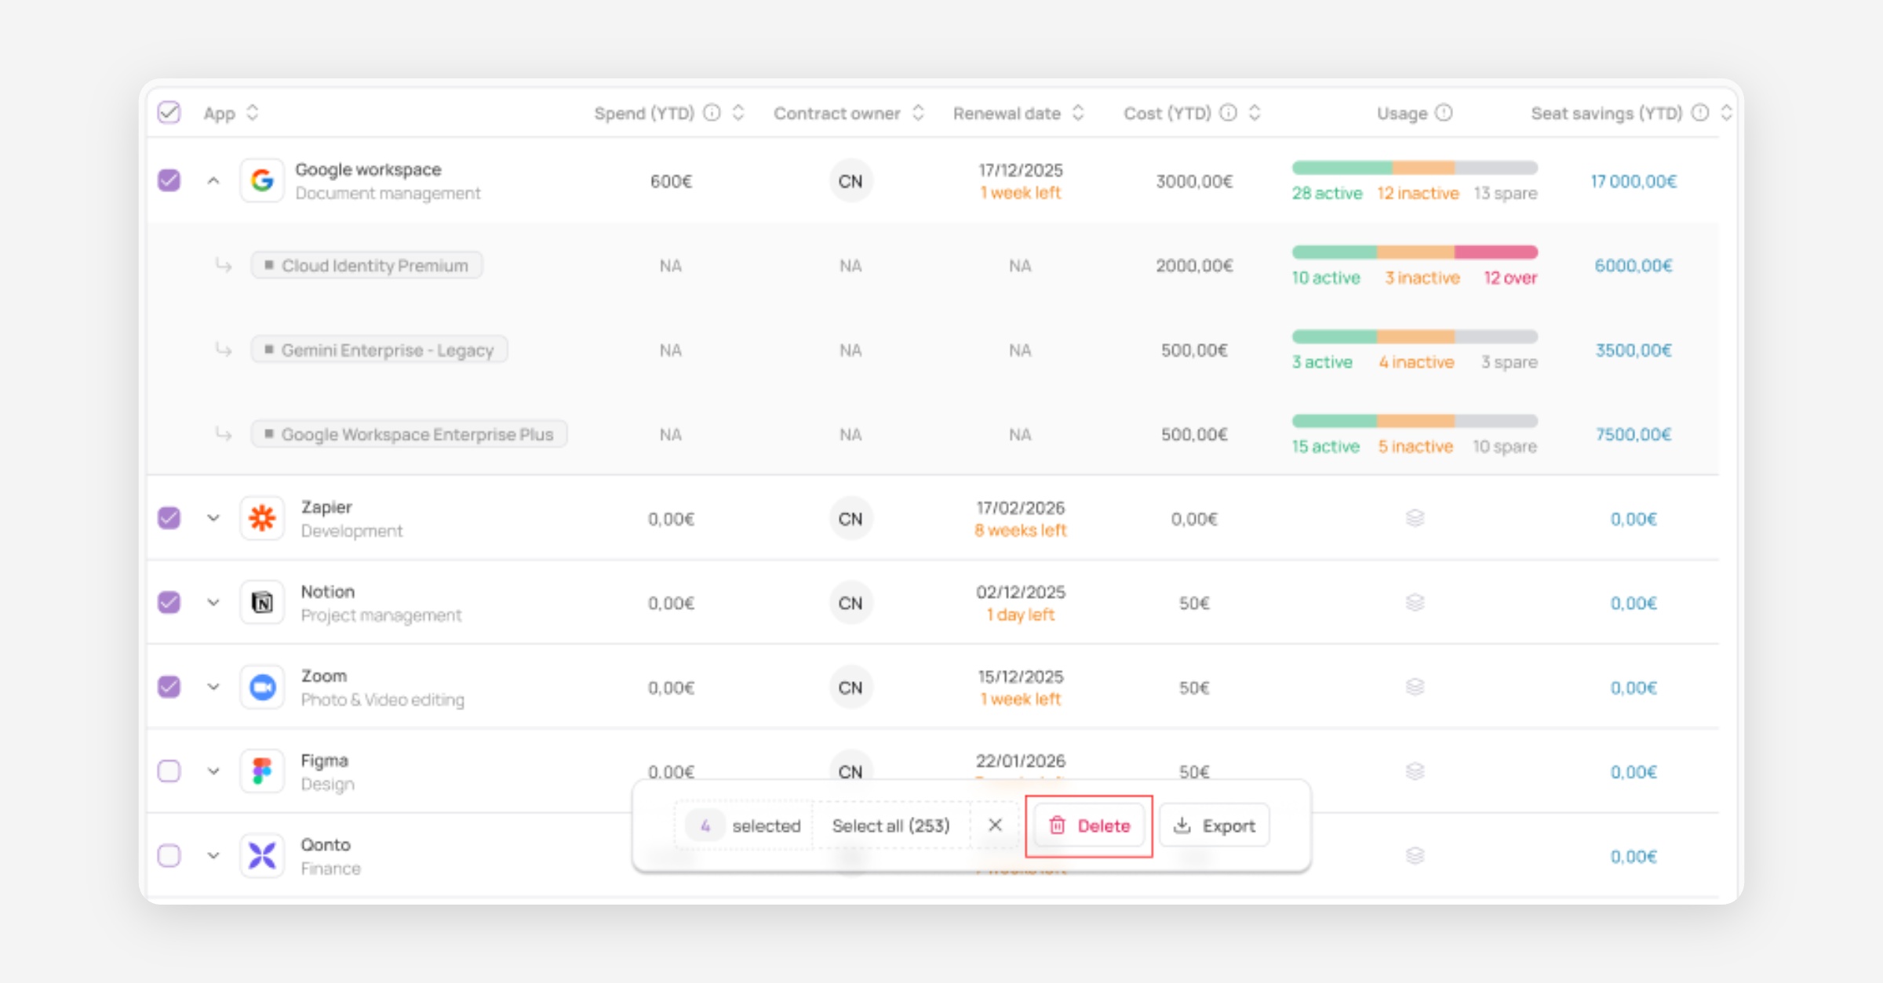The image size is (1883, 983).
Task: Click the Spend (YTD) info icon
Action: pos(712,113)
